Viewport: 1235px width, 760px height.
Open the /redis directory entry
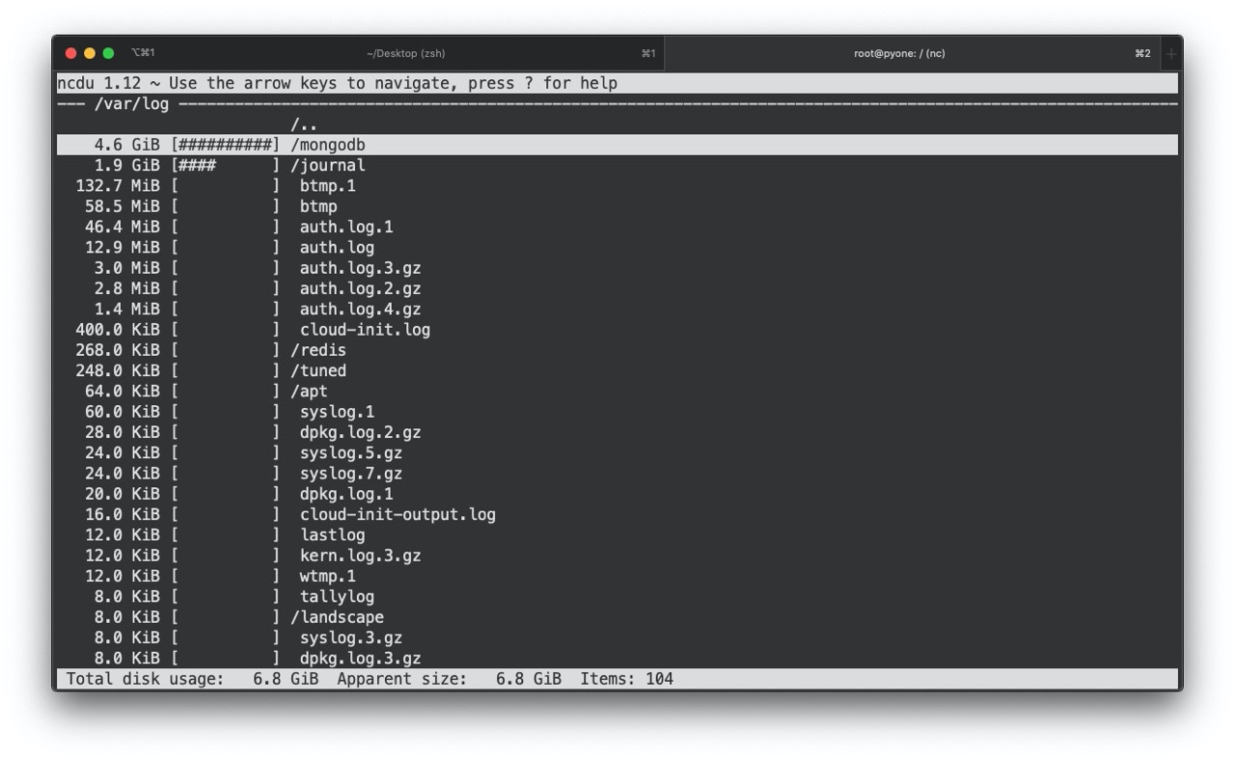point(318,350)
